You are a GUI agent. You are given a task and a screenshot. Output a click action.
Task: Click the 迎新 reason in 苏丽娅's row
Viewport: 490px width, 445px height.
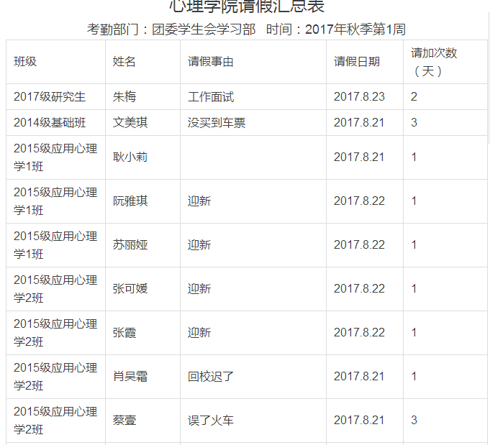coord(199,245)
